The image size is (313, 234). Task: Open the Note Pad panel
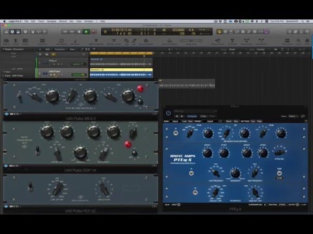click(x=295, y=32)
